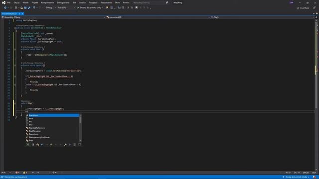Image resolution: width=319 pixels, height=179 pixels.
Task: Toggle bookmark icon in the toolbar
Action: (137, 8)
